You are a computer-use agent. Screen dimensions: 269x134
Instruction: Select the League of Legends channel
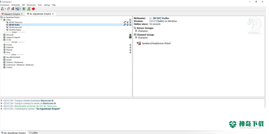[x=13, y=37]
